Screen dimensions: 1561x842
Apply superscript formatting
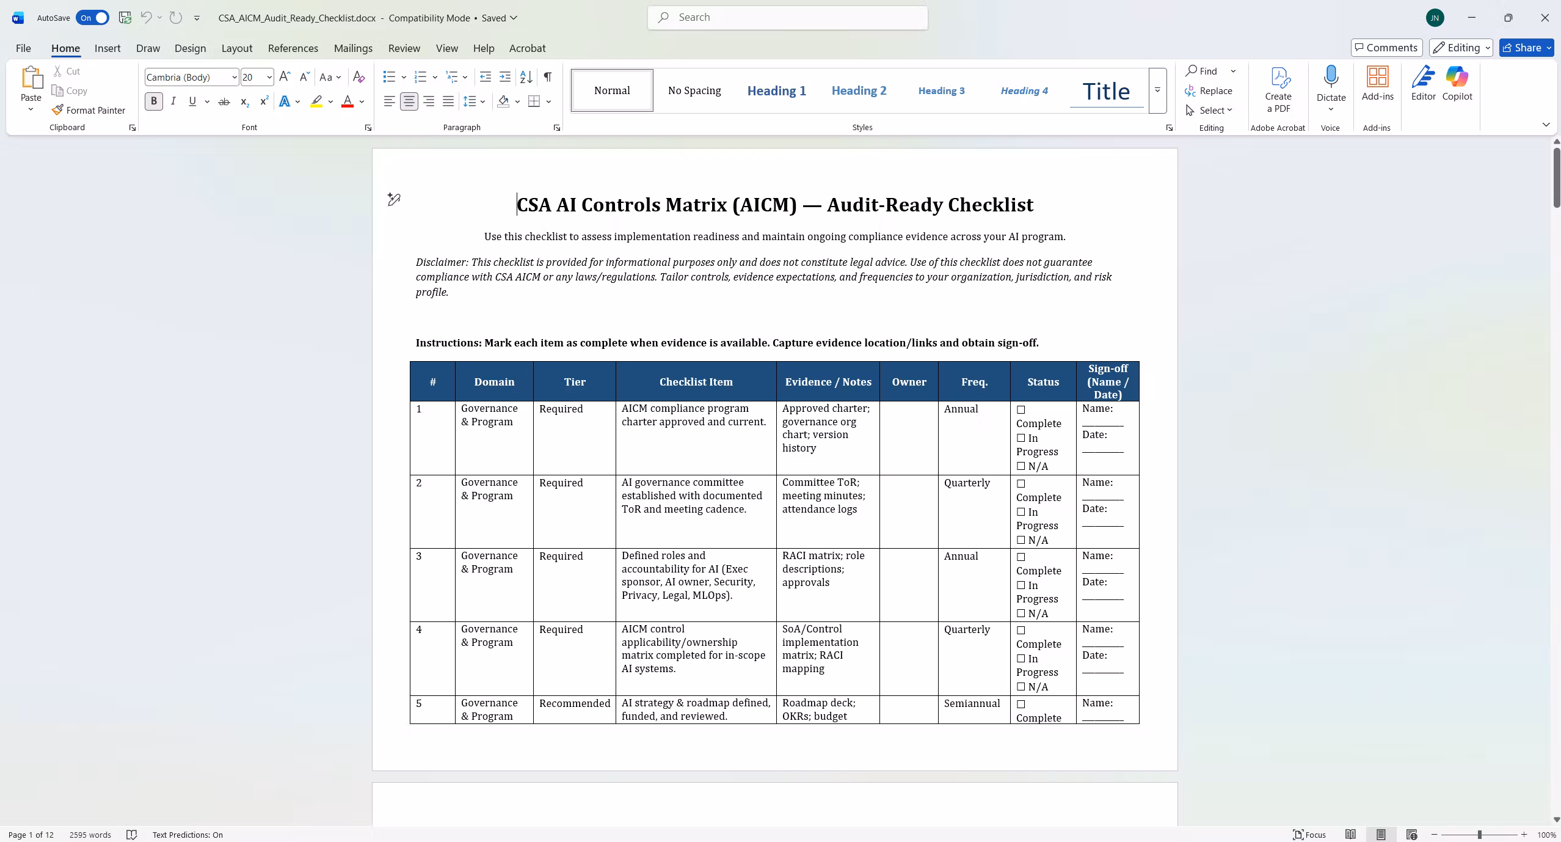[x=264, y=101]
